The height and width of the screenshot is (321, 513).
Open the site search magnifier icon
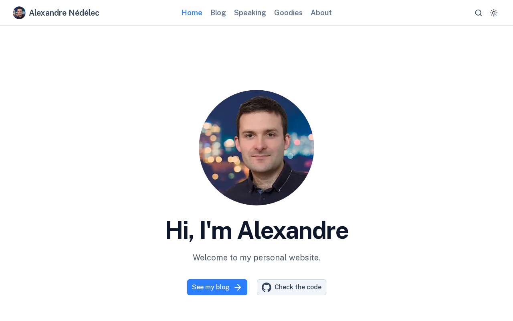point(479,13)
